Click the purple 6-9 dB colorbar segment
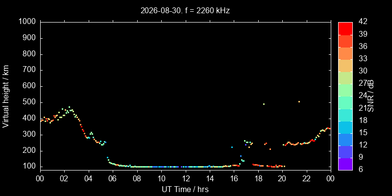The image size is (392, 196). point(345,164)
